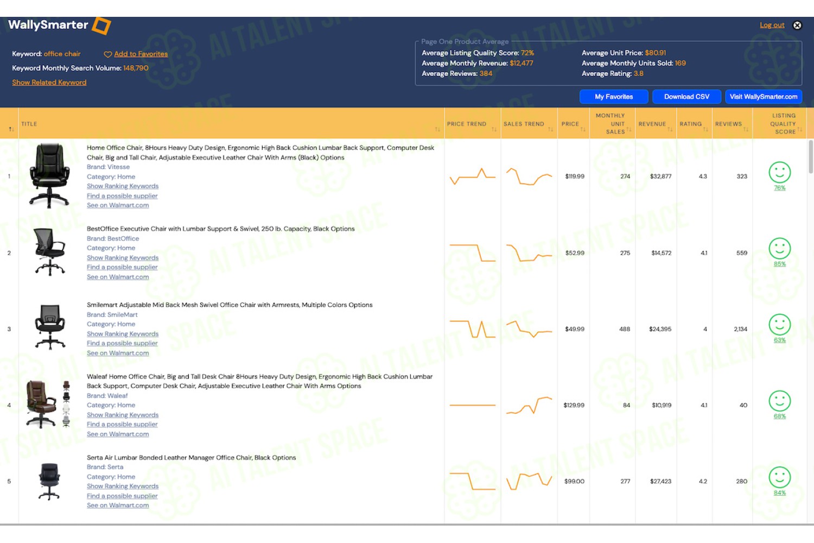This screenshot has height=543, width=814.
Task: Click the 63% listing quality score link
Action: [780, 340]
